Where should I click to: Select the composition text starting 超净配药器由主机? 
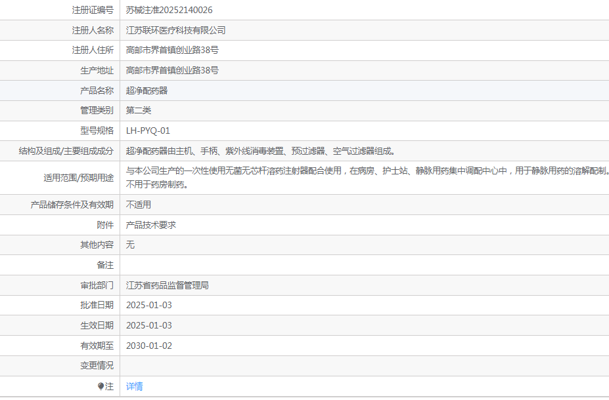coord(261,151)
